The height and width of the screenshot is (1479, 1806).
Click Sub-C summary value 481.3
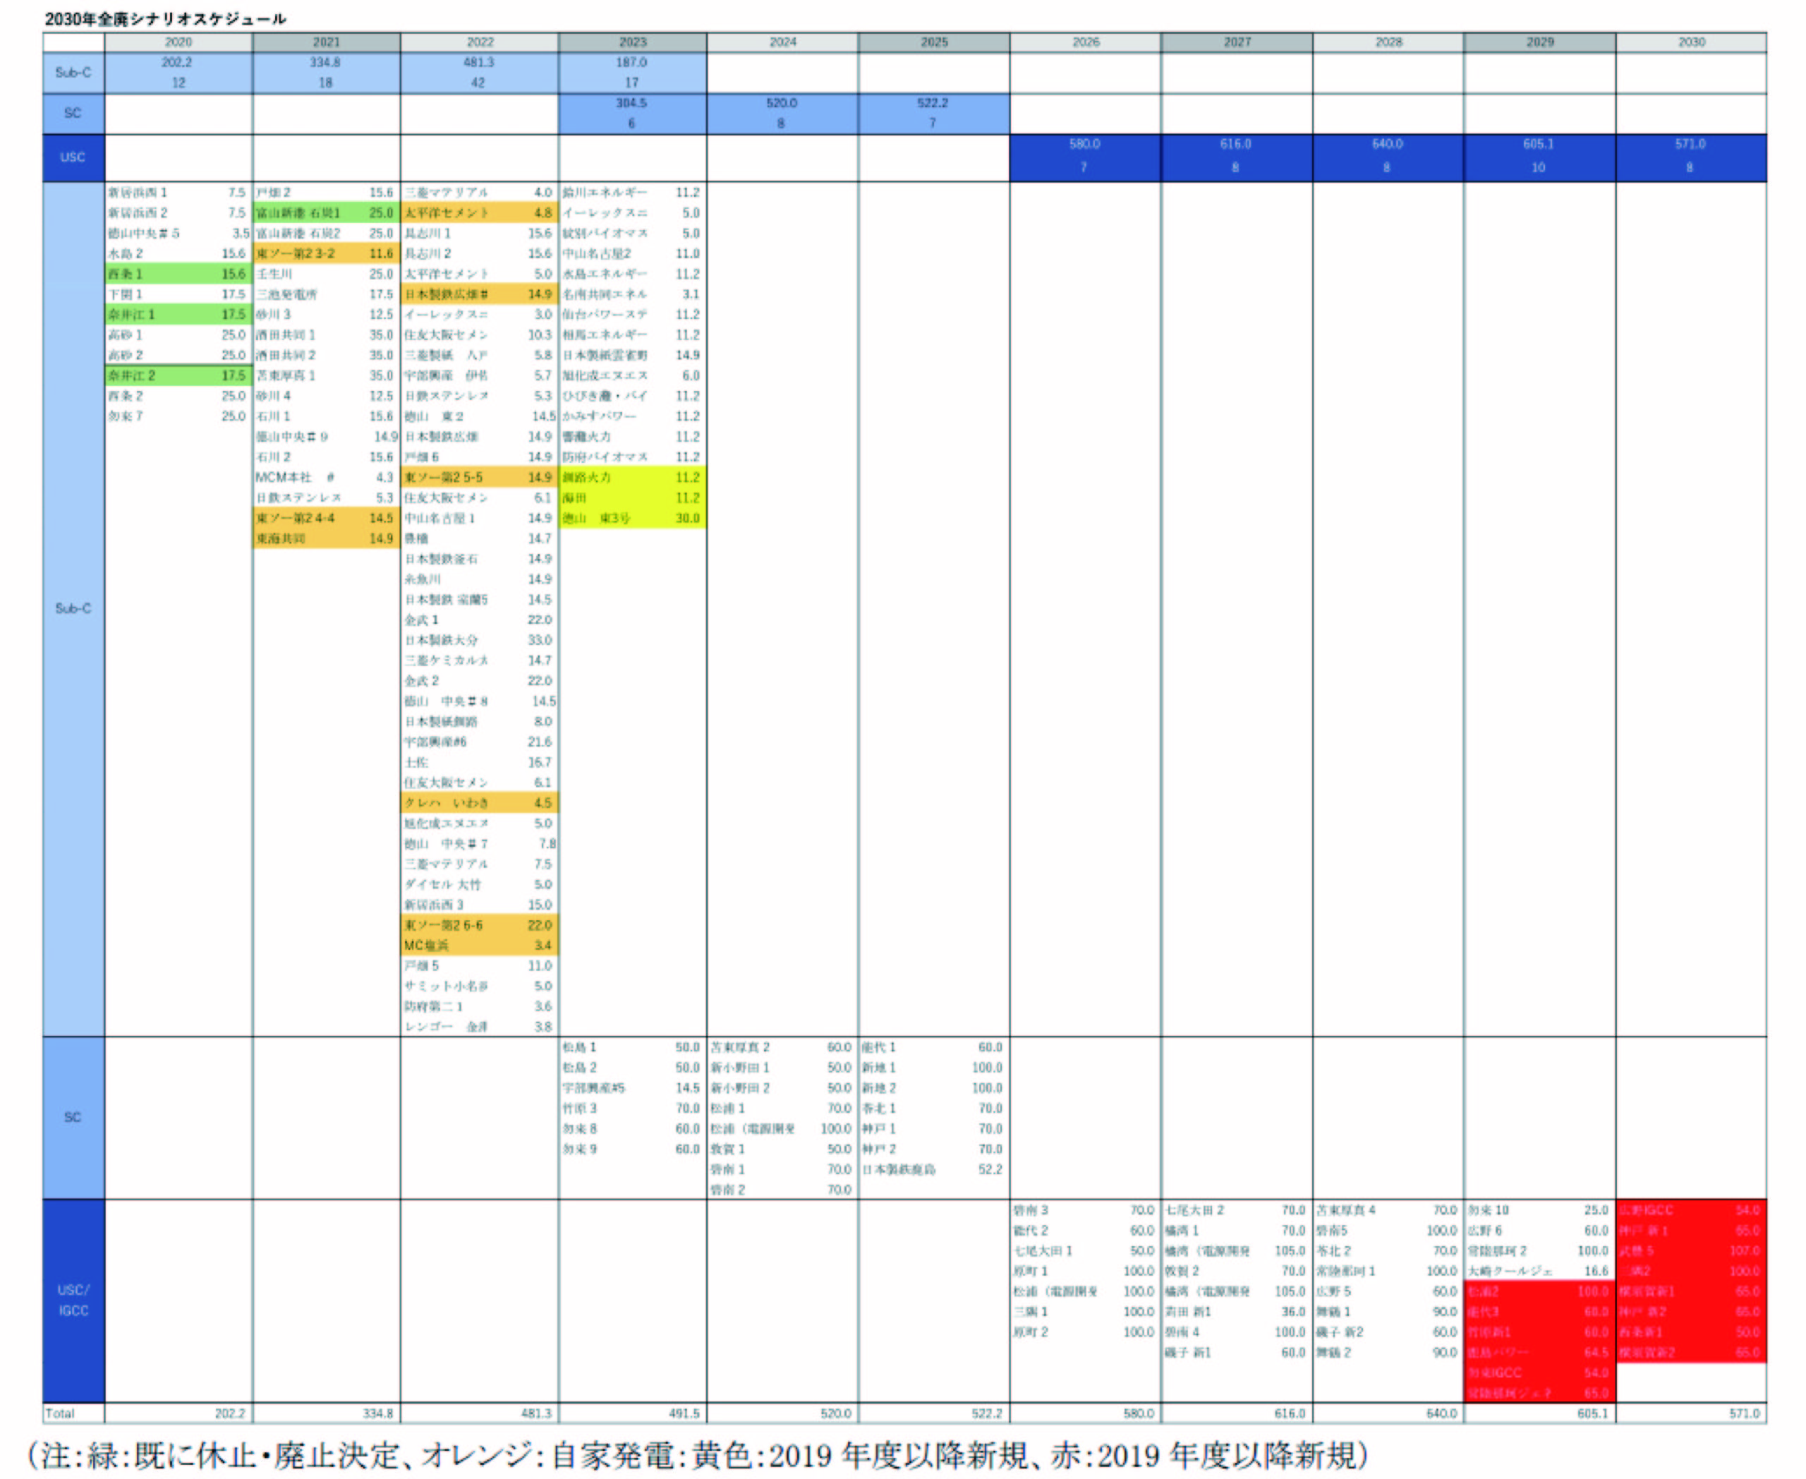pyautogui.click(x=479, y=62)
